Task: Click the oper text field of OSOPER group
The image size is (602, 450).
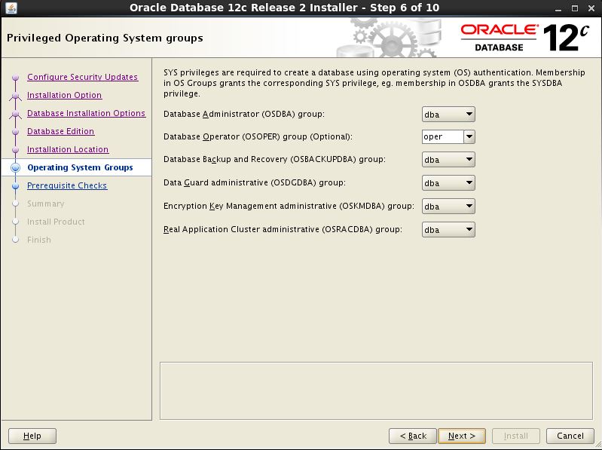Action: 443,136
